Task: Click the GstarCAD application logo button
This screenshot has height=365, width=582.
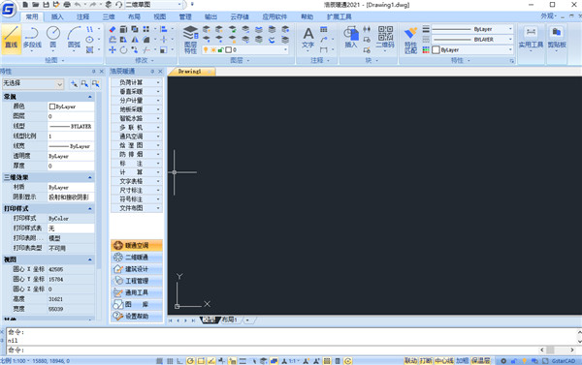Action: tap(8, 9)
